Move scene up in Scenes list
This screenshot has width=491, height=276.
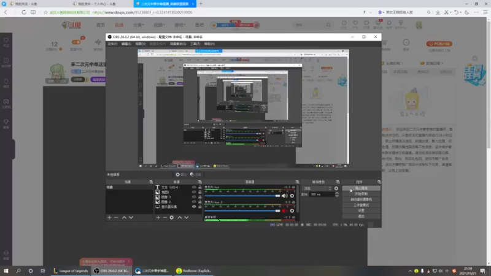click(124, 218)
